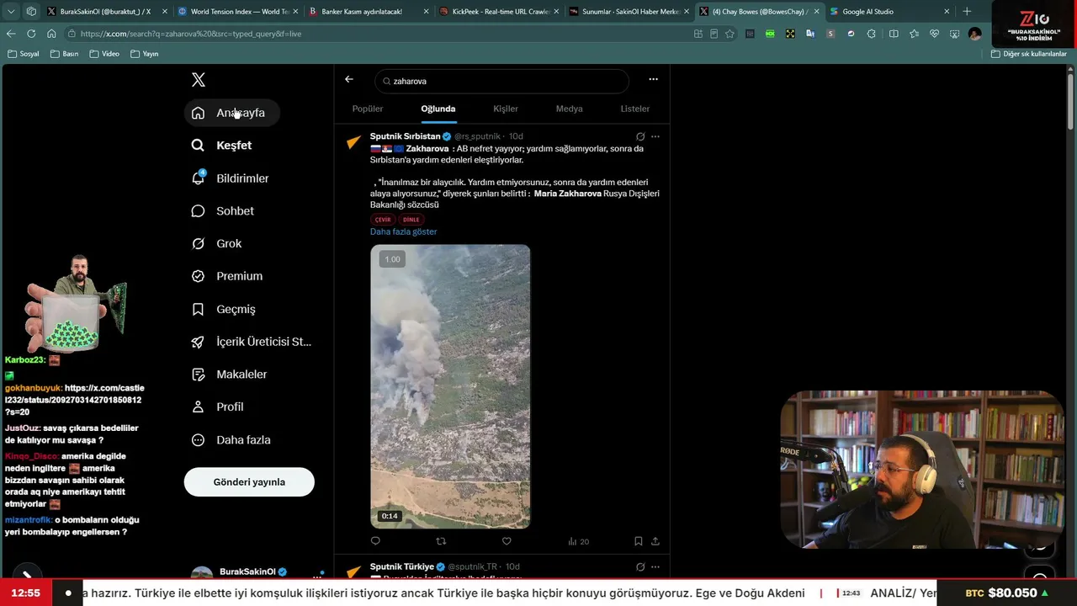Open the Yayın bookmarks folder
Screen dimensions: 1077x606
coord(145,54)
